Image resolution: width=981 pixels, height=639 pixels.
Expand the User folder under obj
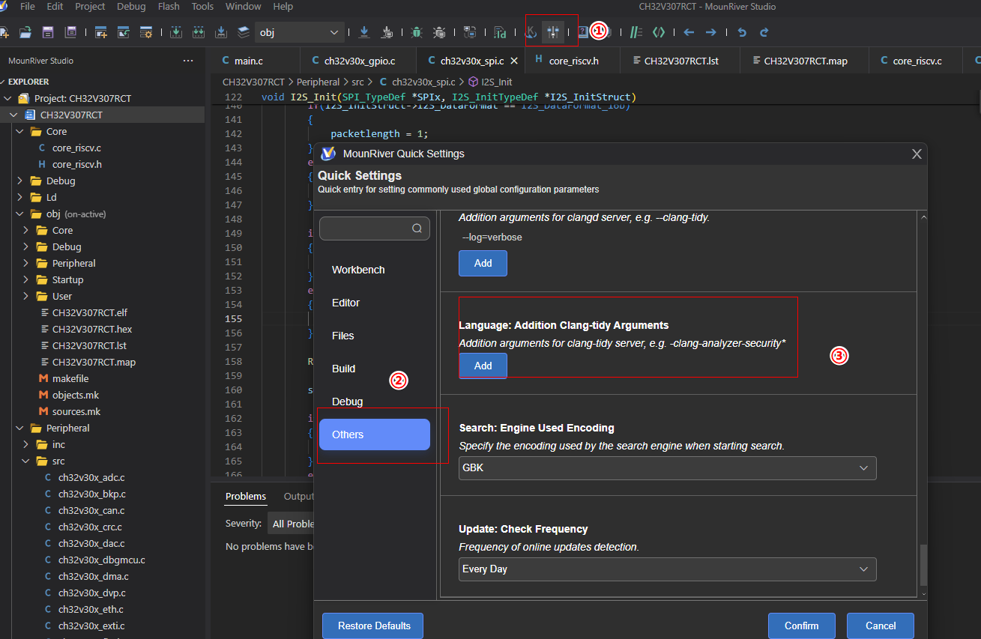26,296
